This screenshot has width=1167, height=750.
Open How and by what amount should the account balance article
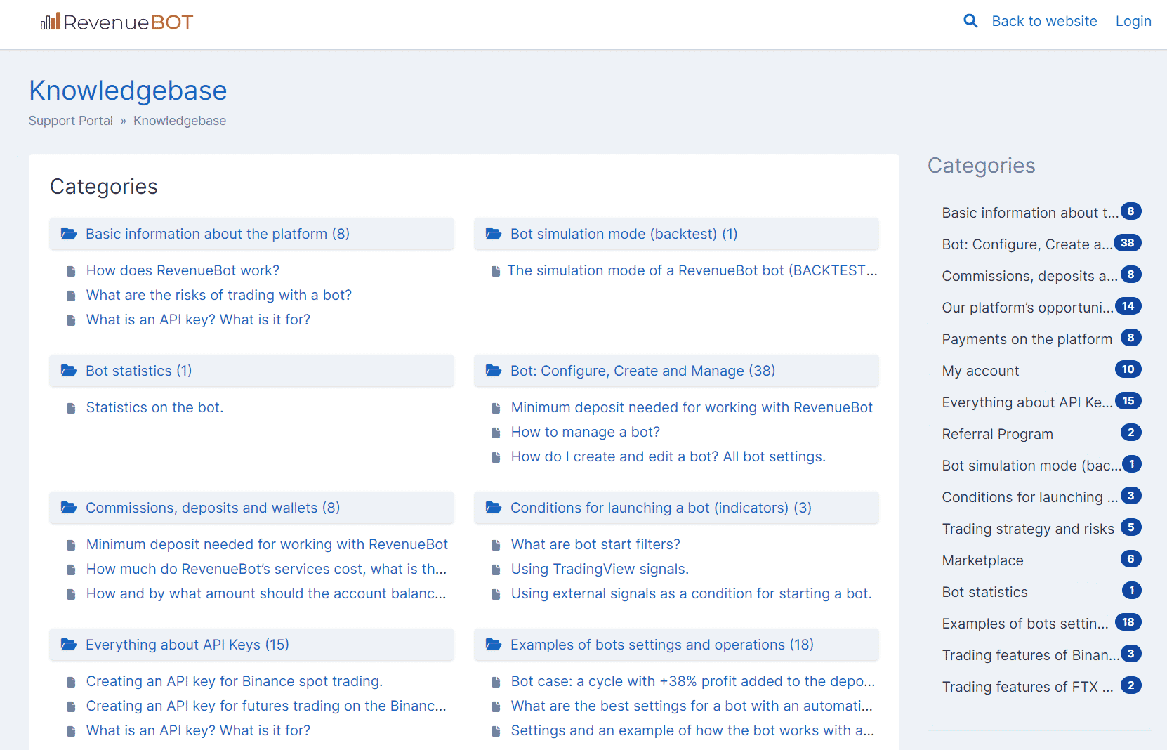[266, 593]
